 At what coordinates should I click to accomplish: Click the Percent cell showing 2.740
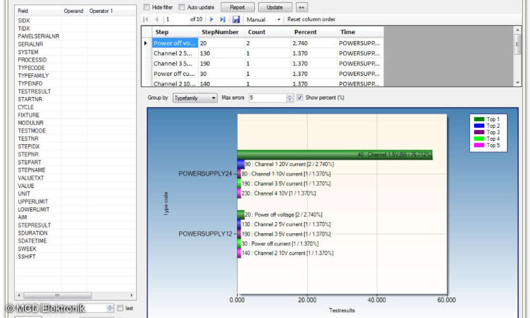[x=314, y=43]
